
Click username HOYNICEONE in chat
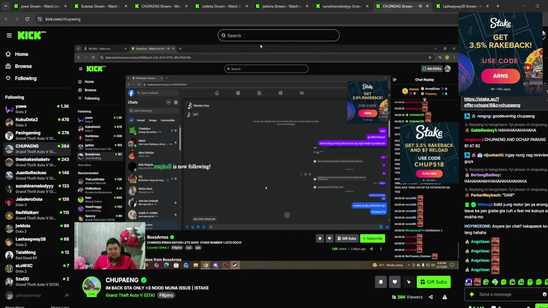[477, 226]
